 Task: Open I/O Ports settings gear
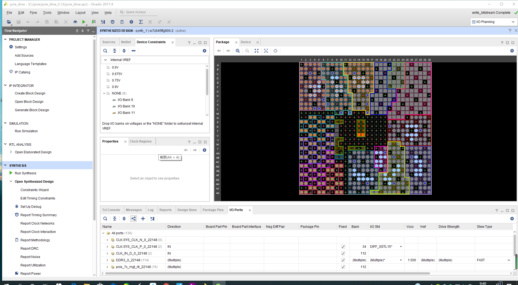[512, 219]
